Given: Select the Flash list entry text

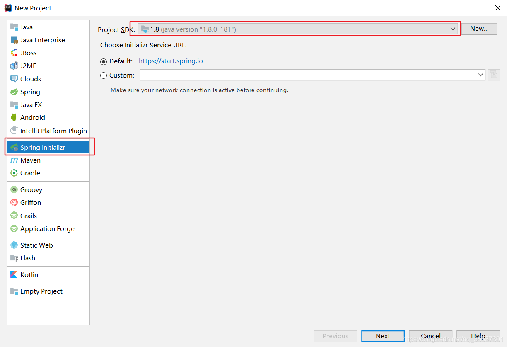Looking at the screenshot, I should pos(28,258).
